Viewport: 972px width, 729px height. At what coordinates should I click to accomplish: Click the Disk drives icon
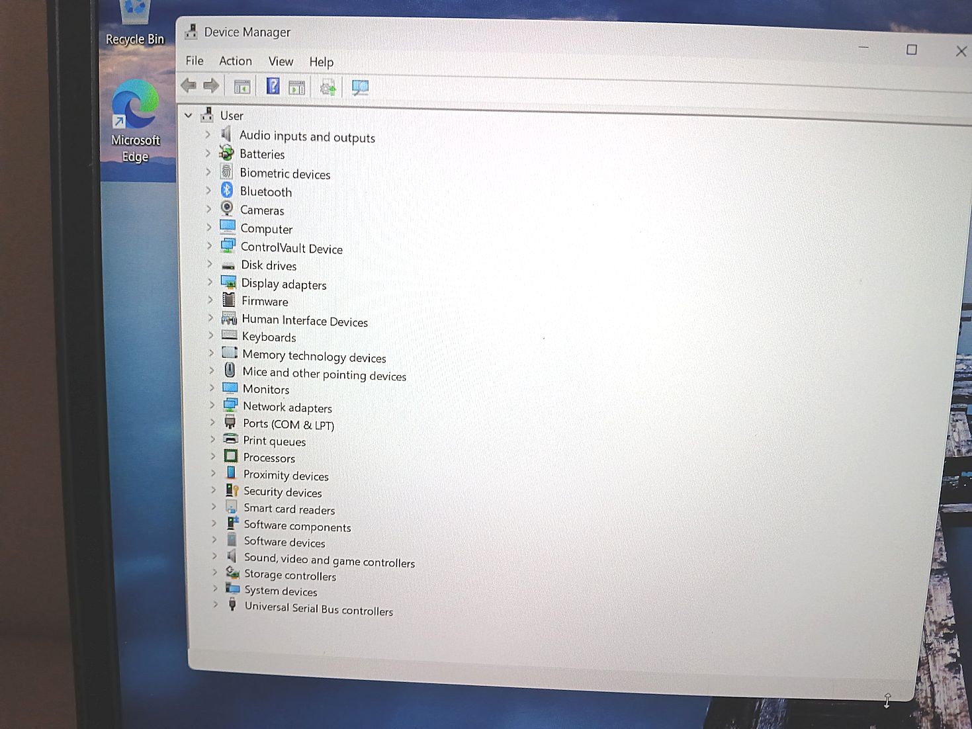point(228,265)
